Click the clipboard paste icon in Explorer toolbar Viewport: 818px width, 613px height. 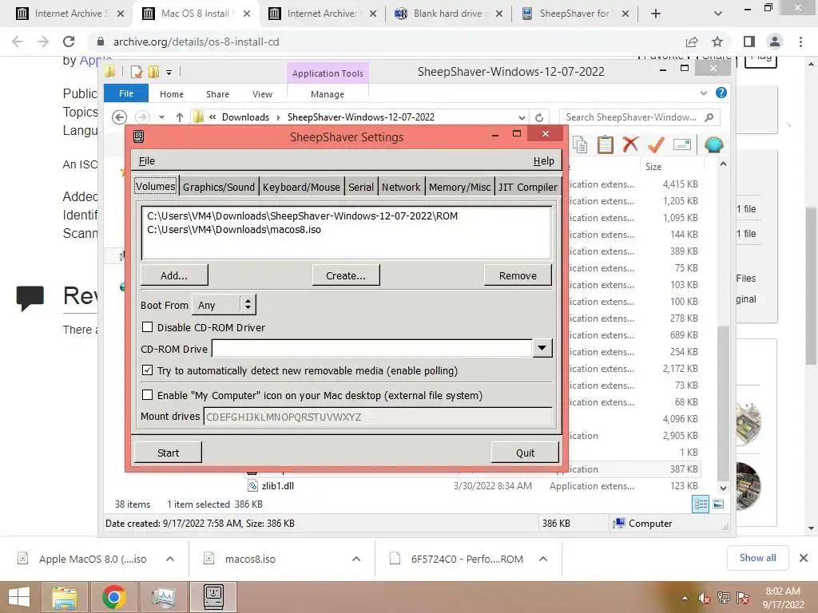click(x=606, y=144)
